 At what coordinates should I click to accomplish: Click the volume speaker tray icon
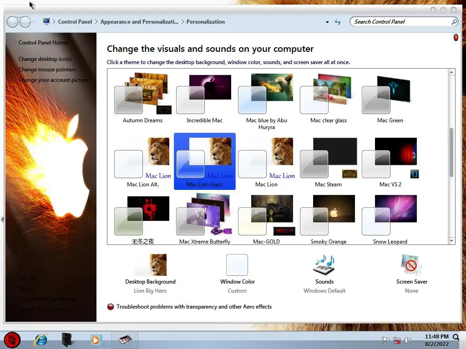[407, 340]
